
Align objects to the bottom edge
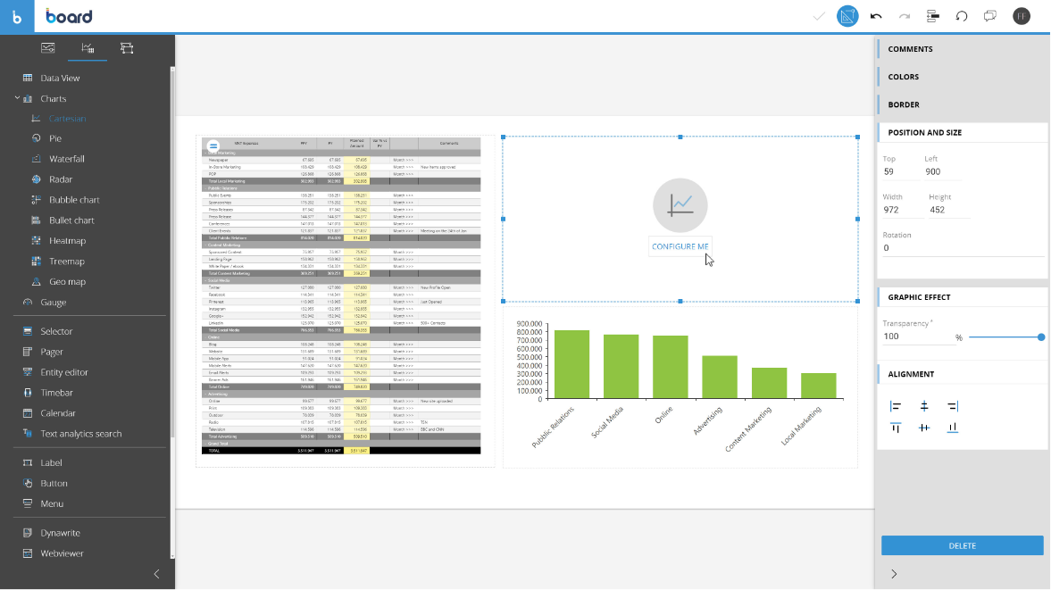point(953,428)
